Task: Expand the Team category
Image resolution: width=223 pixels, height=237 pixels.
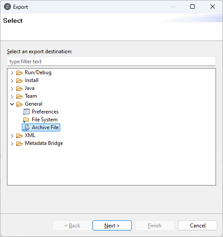Action: [x=12, y=96]
